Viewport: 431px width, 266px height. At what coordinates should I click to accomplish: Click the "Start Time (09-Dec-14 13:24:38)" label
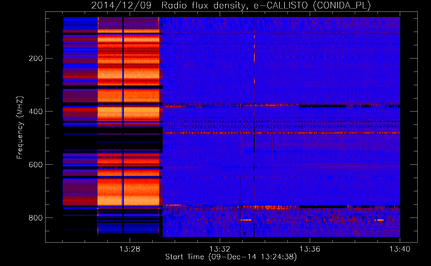231,257
